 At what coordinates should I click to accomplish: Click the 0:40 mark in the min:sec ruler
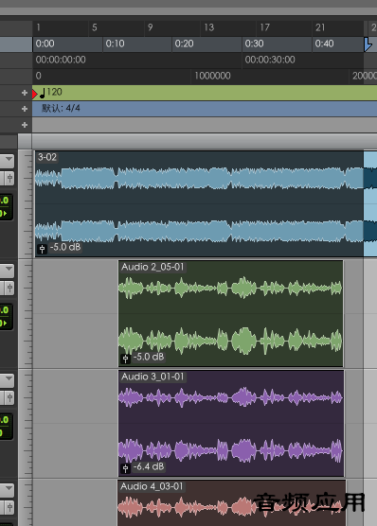point(324,44)
